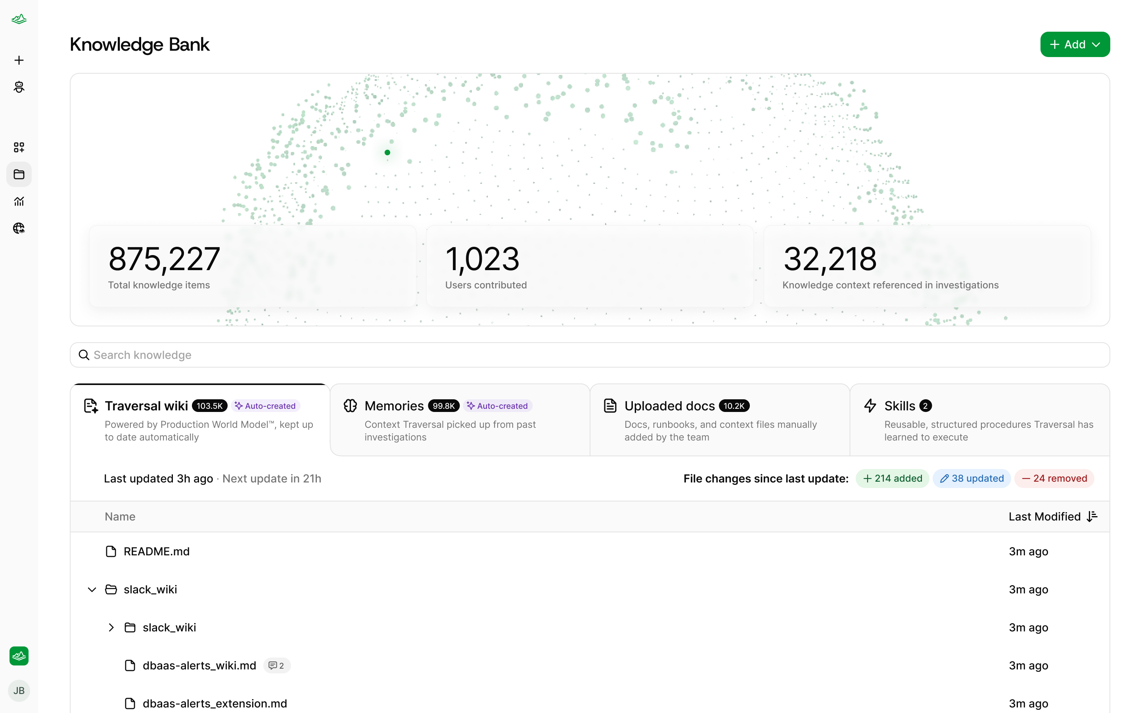Open the Add dropdown button
This screenshot has height=713, width=1142.
(1075, 44)
